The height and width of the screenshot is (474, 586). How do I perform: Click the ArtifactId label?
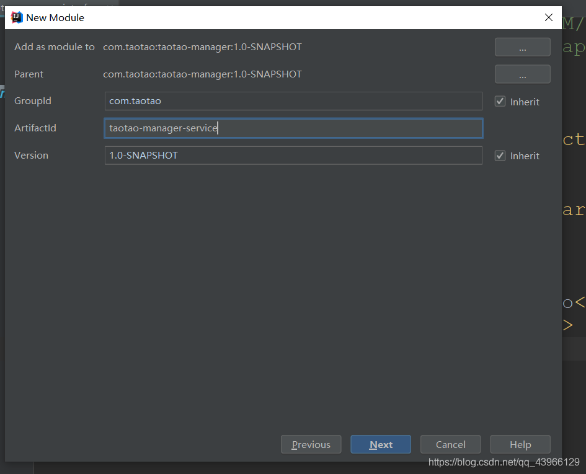point(35,128)
